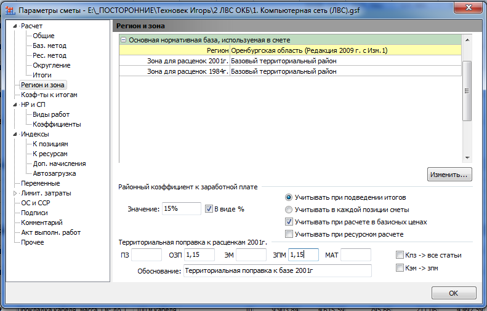Collapse the НР и СП tree node
487x311 pixels.
[15, 105]
